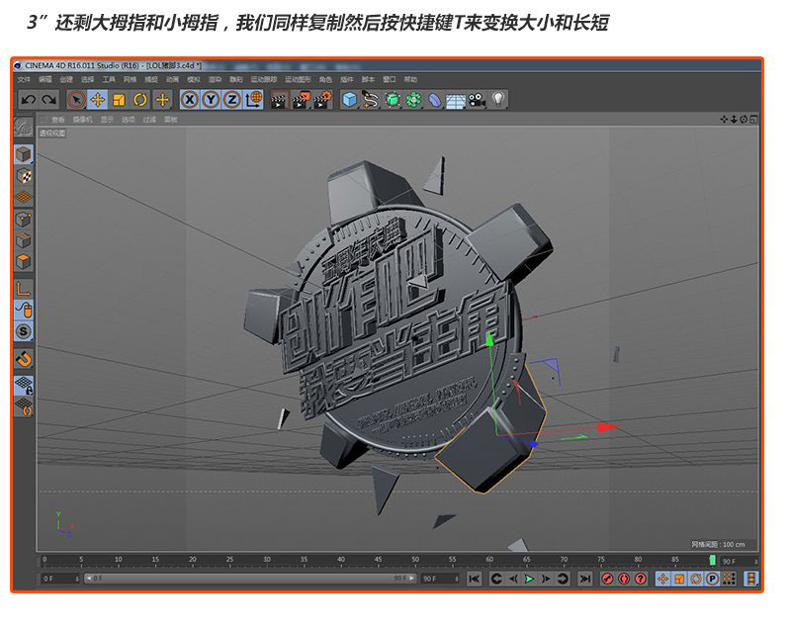Open the Cube primitives flyout
Image resolution: width=791 pixels, height=631 pixels.
(349, 100)
